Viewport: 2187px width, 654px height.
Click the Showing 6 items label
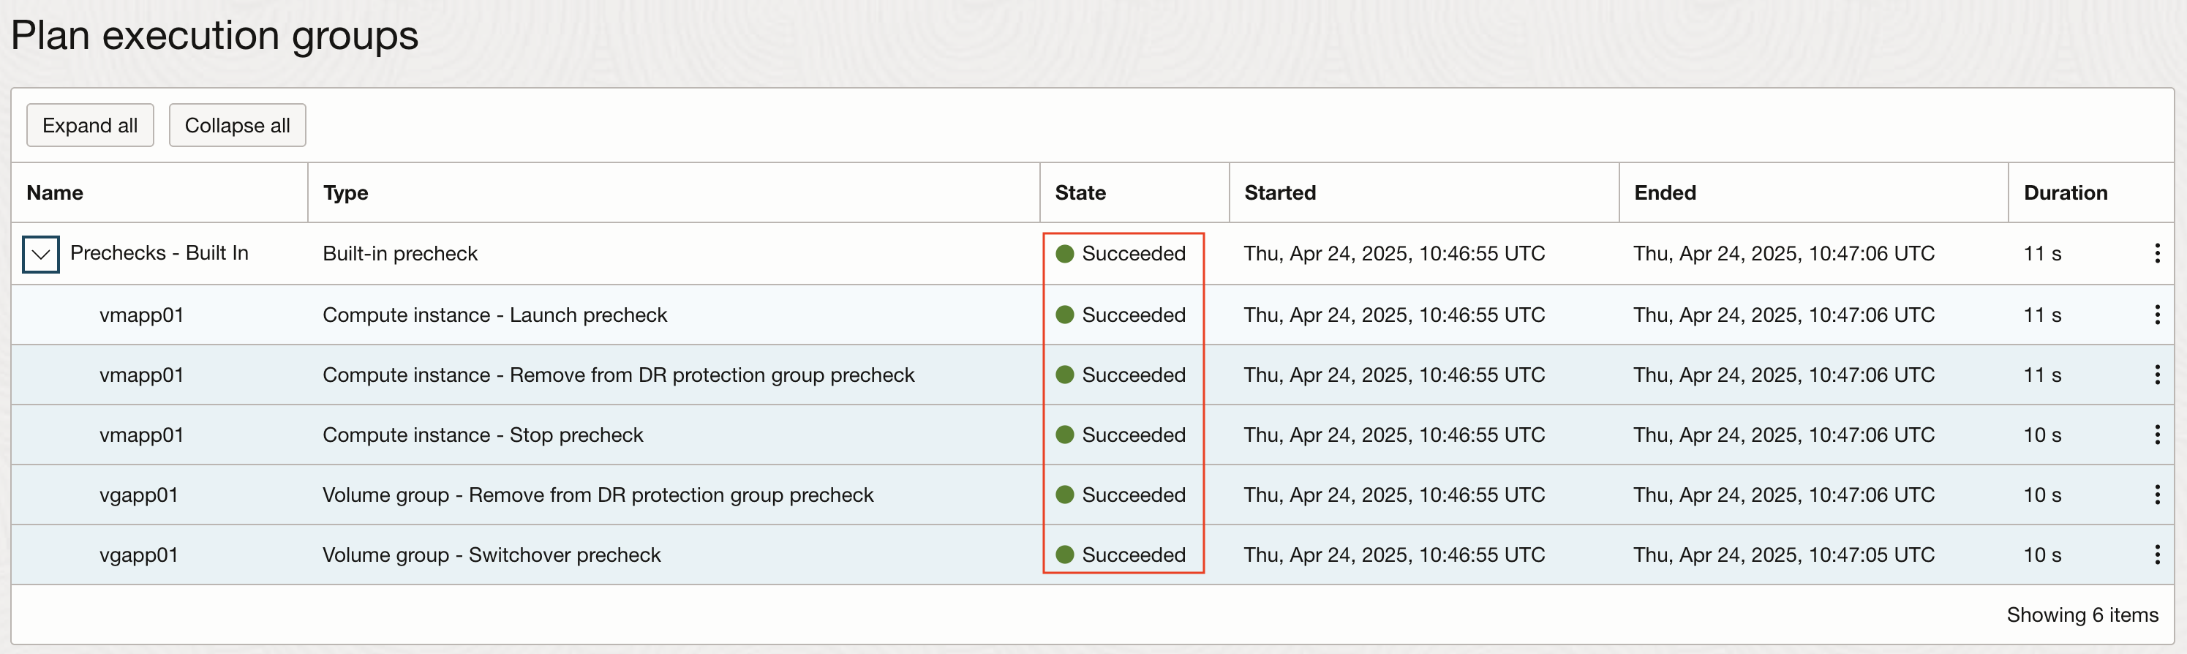pyautogui.click(x=2081, y=614)
